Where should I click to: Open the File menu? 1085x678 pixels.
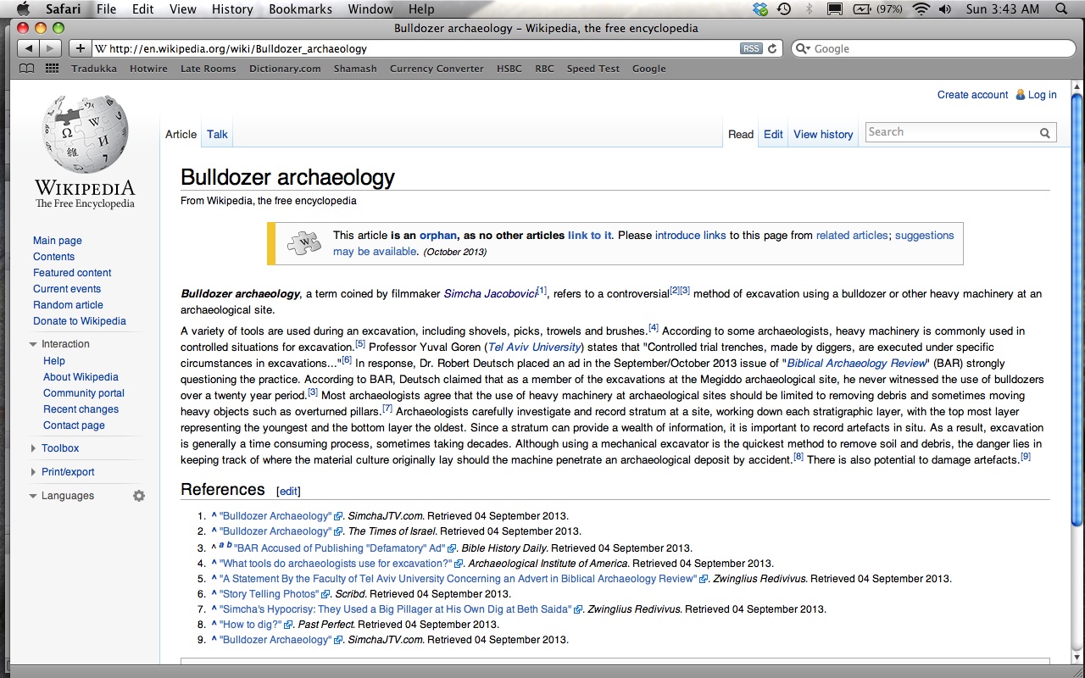[106, 9]
